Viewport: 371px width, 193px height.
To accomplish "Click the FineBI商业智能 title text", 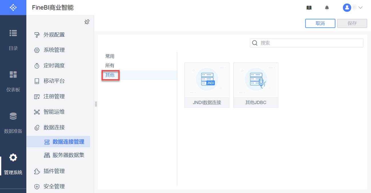I will pos(53,8).
